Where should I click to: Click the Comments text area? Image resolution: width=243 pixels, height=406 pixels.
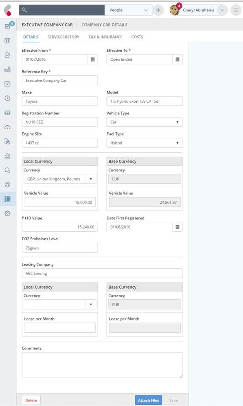(102, 365)
